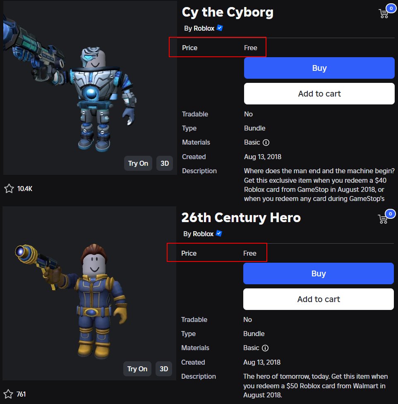
Task: Toggle 3D view for Cy the Cyborg
Action: point(165,163)
